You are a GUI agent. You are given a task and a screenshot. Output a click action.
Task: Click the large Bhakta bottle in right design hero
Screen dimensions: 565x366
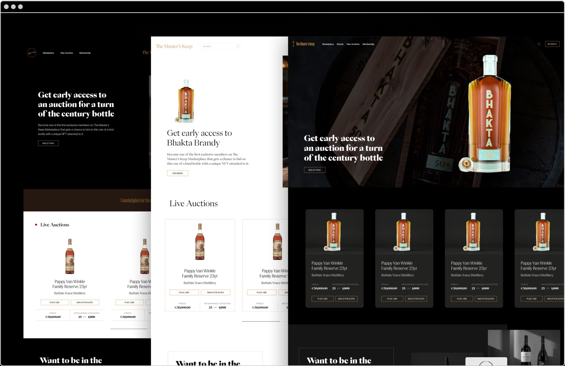click(486, 114)
